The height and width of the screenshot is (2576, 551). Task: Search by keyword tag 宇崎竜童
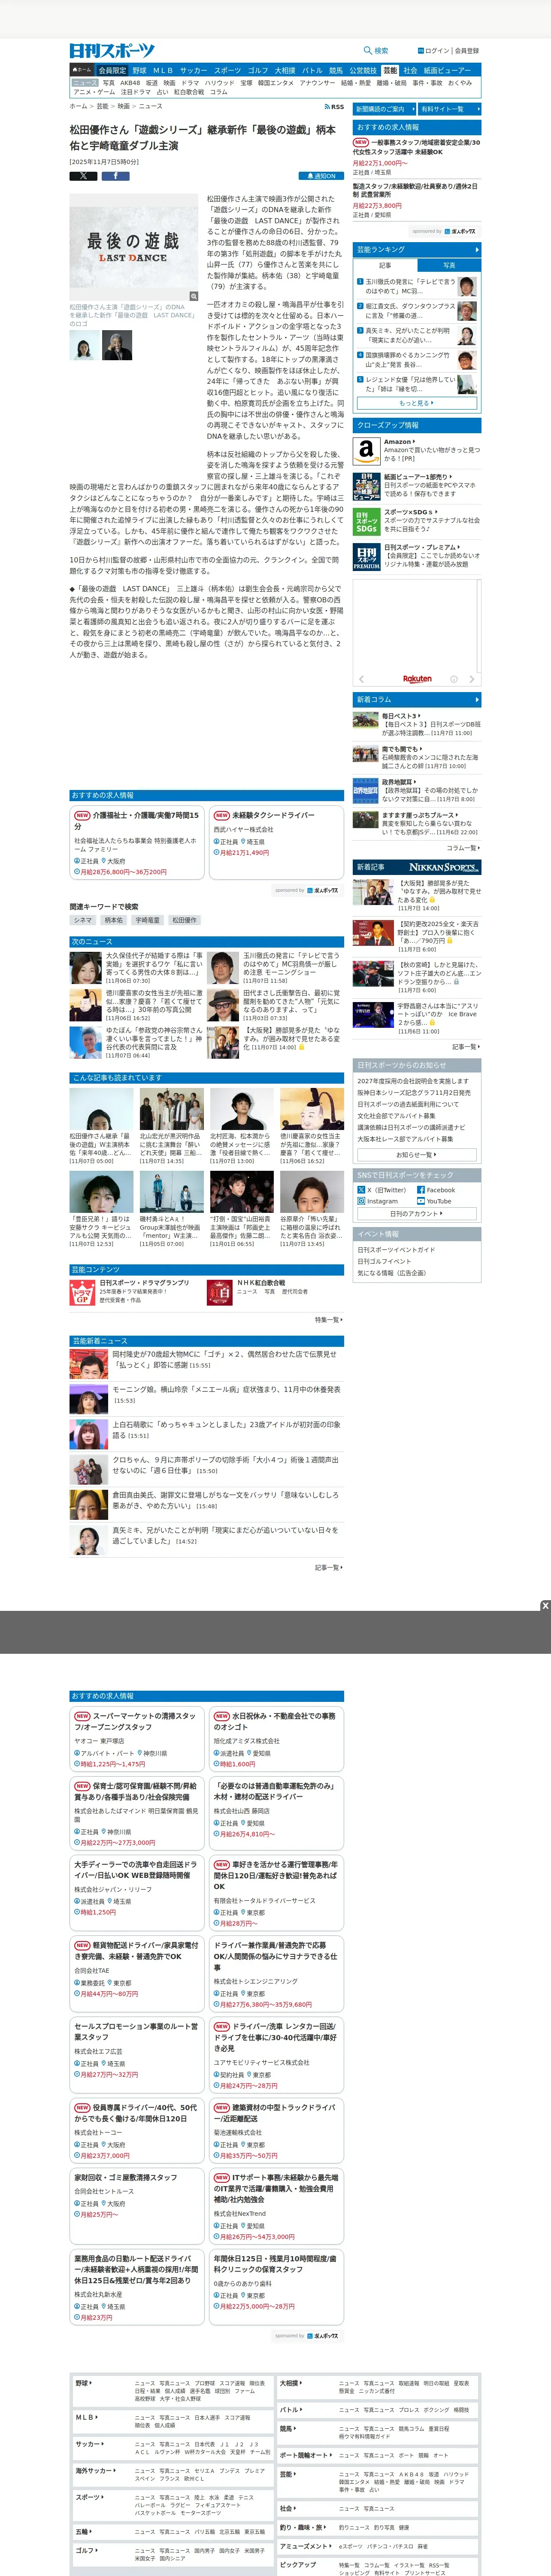coord(147,920)
